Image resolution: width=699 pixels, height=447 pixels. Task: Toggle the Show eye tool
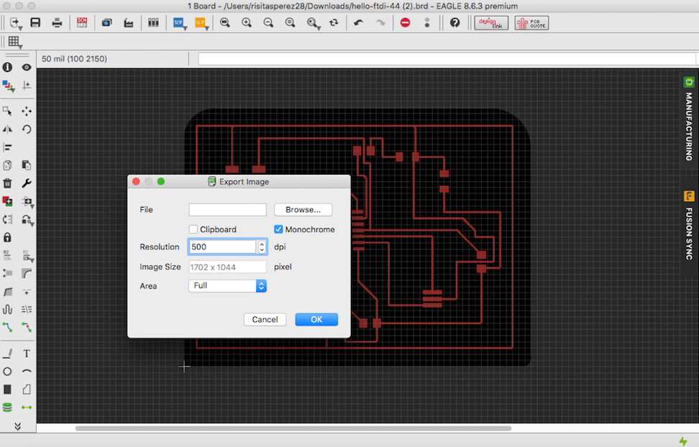27,67
